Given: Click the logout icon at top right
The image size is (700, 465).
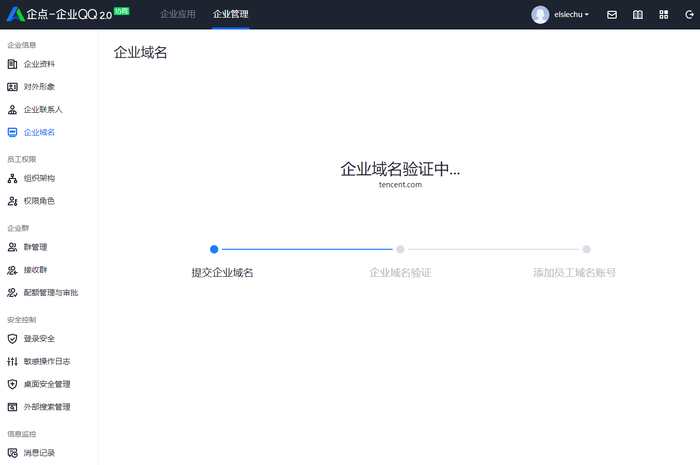Looking at the screenshot, I should (689, 14).
